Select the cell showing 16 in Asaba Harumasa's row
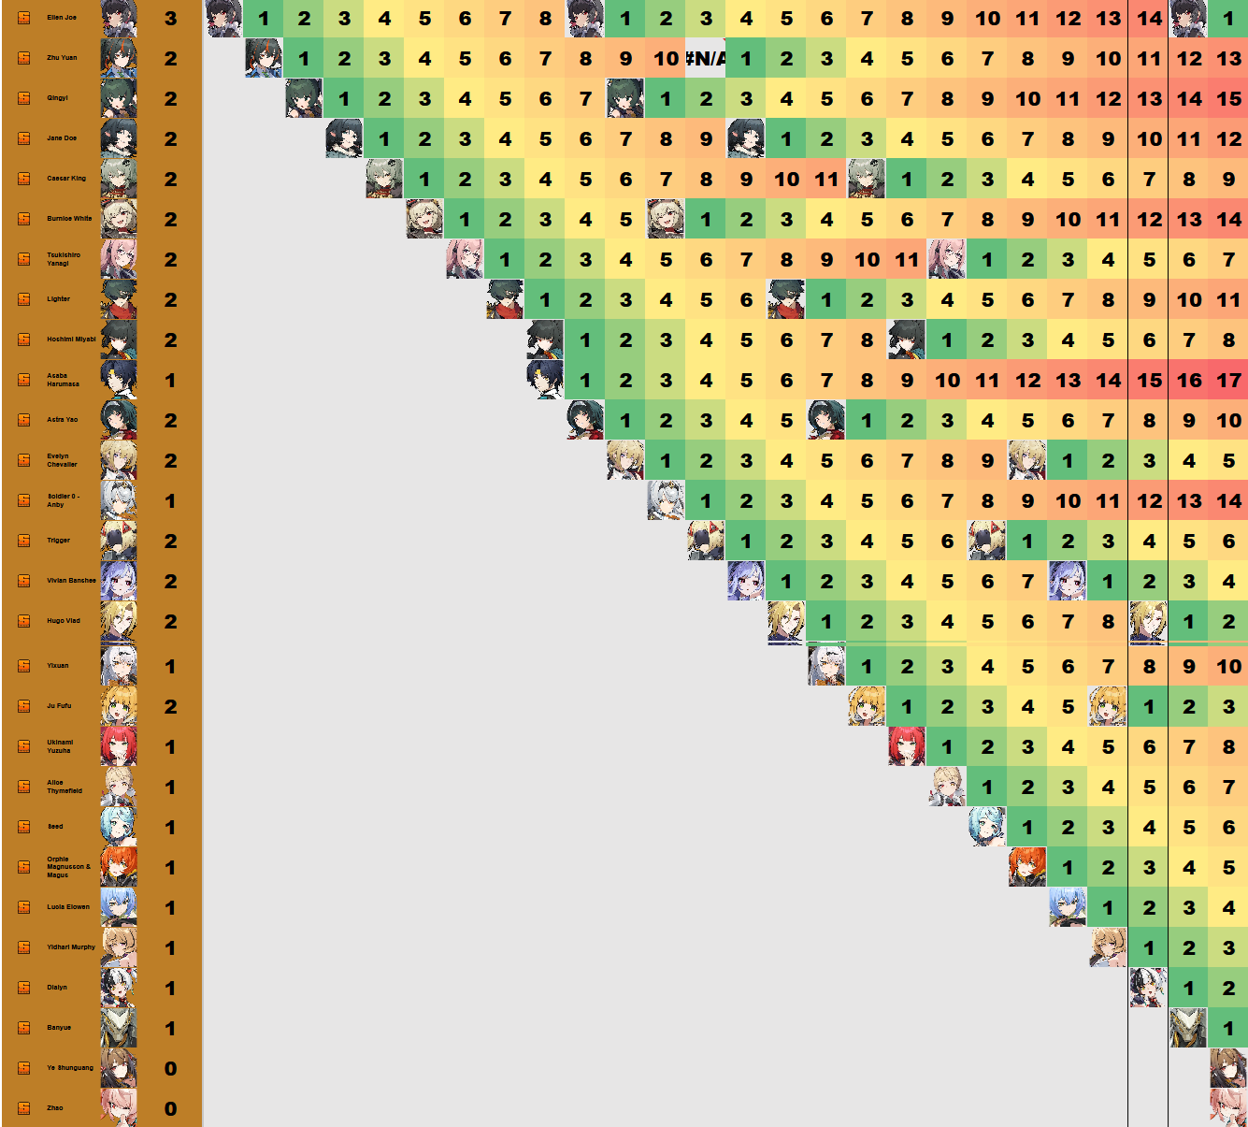 coord(1188,380)
